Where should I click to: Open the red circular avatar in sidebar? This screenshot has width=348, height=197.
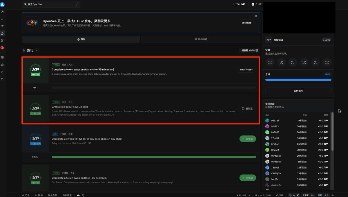click(x=2, y=48)
